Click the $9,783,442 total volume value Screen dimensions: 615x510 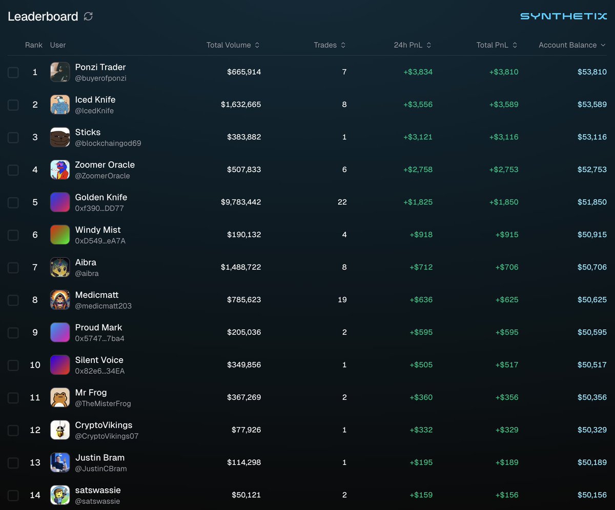pyautogui.click(x=241, y=202)
